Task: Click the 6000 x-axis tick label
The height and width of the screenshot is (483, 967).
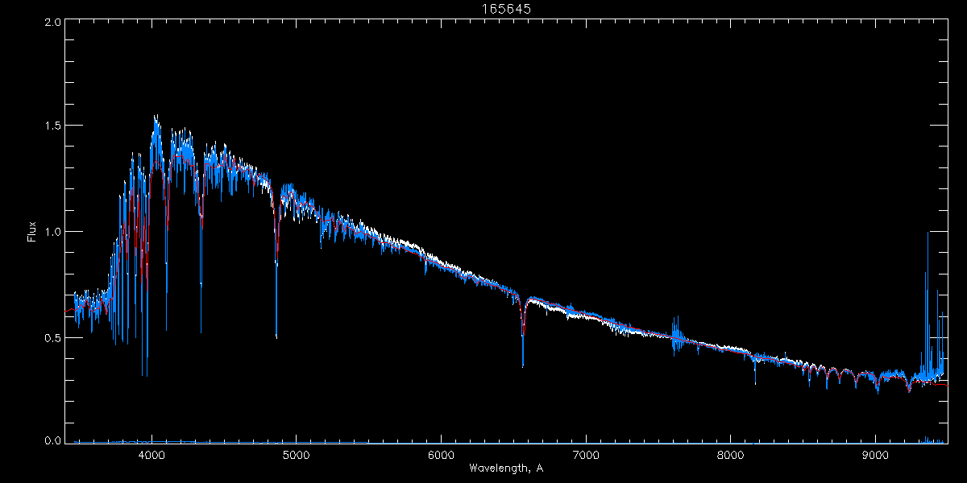Action: pyautogui.click(x=441, y=454)
